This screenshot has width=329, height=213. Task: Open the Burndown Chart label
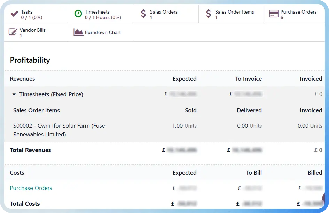tap(103, 32)
